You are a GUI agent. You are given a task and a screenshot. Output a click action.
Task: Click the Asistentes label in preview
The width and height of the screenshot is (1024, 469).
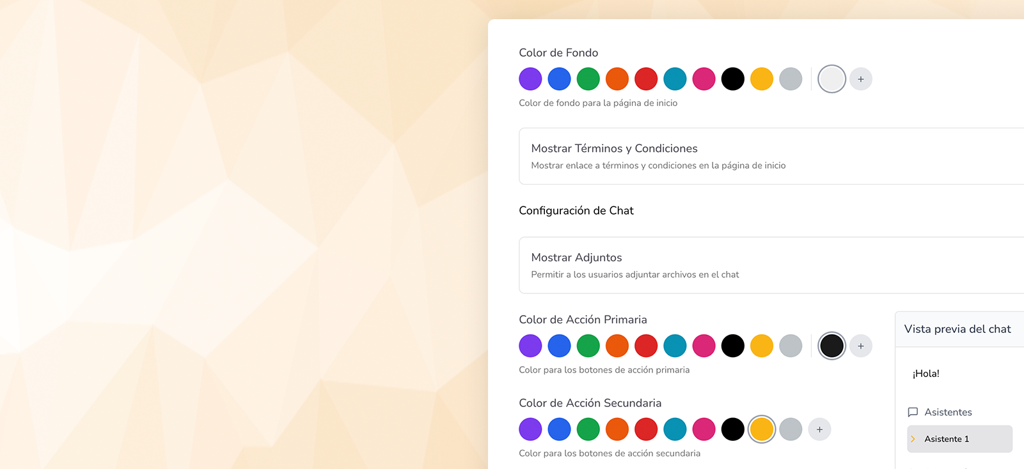pos(948,412)
